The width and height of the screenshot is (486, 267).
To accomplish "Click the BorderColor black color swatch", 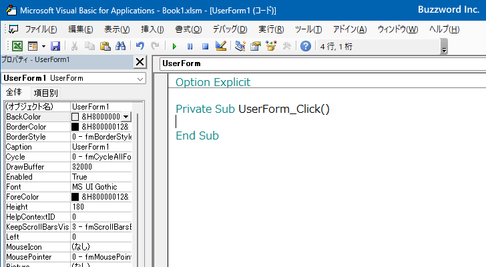I will [x=75, y=127].
